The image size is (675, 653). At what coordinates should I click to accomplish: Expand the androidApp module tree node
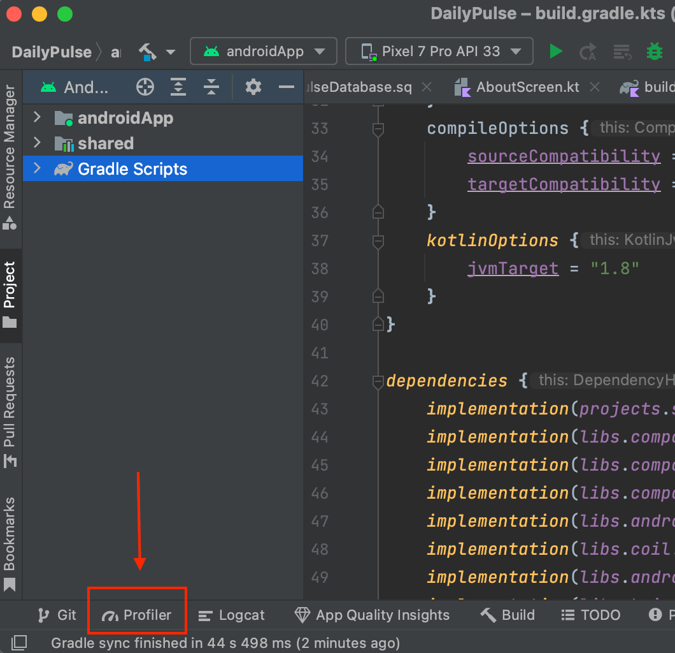coord(37,118)
